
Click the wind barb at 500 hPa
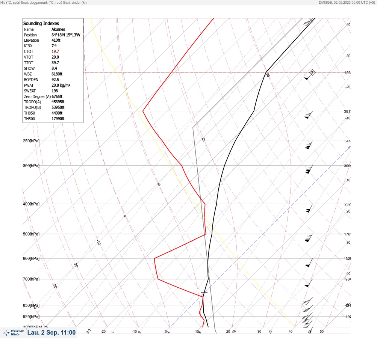(x=309, y=238)
